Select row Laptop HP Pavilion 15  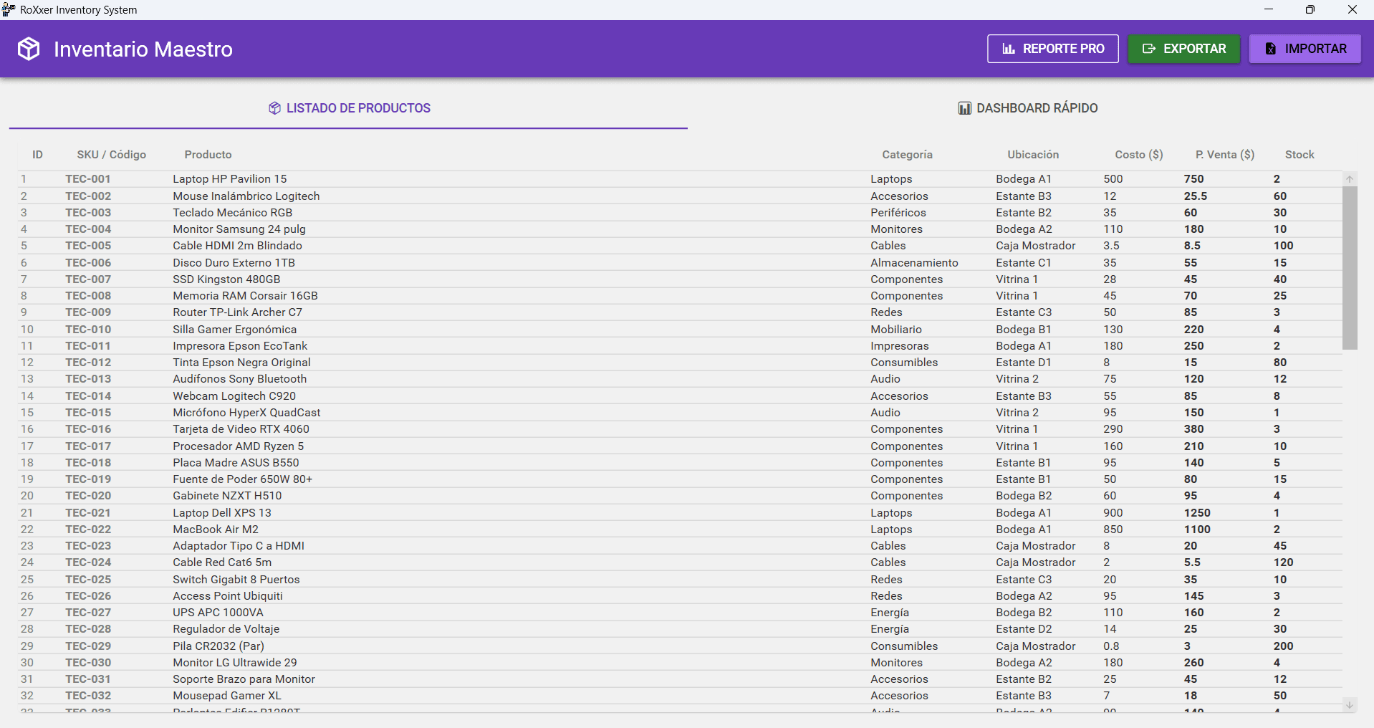pyautogui.click(x=680, y=179)
